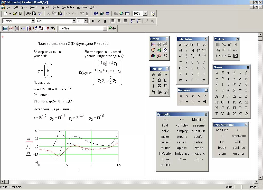Click laplace in the Symbolic palette

(182, 148)
